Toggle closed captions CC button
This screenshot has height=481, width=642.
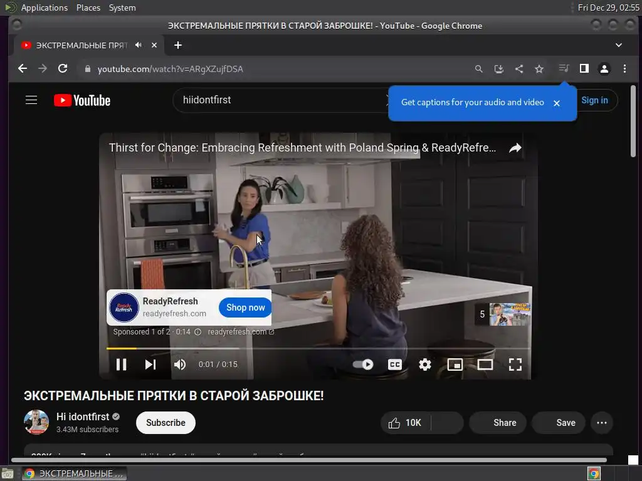tap(395, 364)
